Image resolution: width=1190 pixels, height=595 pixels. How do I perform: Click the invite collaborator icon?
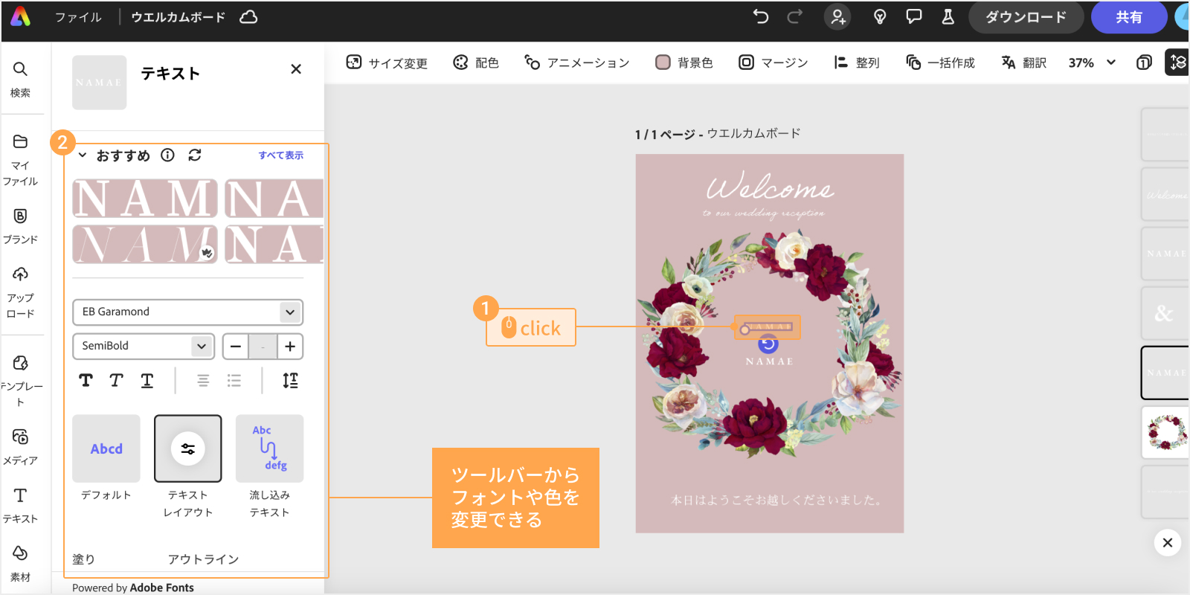tap(837, 17)
